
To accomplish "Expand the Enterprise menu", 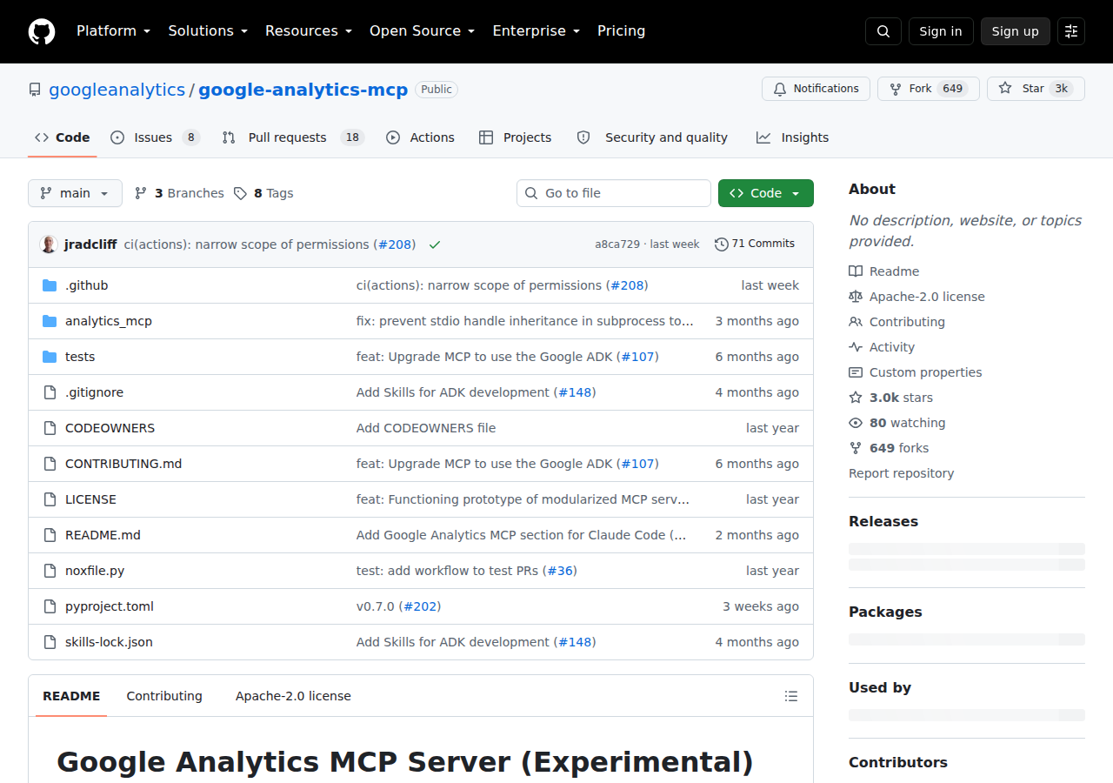I will pyautogui.click(x=537, y=31).
